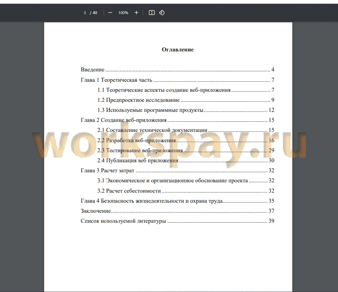Screen dimensions: 338x292
Task: Jump to 1.2 Предпроектное исследование
Action: (x=186, y=100)
